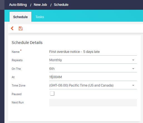Image resolution: width=143 pixels, height=123 pixels.
Task: Click the Pacific Time zone value
Action: click(81, 85)
